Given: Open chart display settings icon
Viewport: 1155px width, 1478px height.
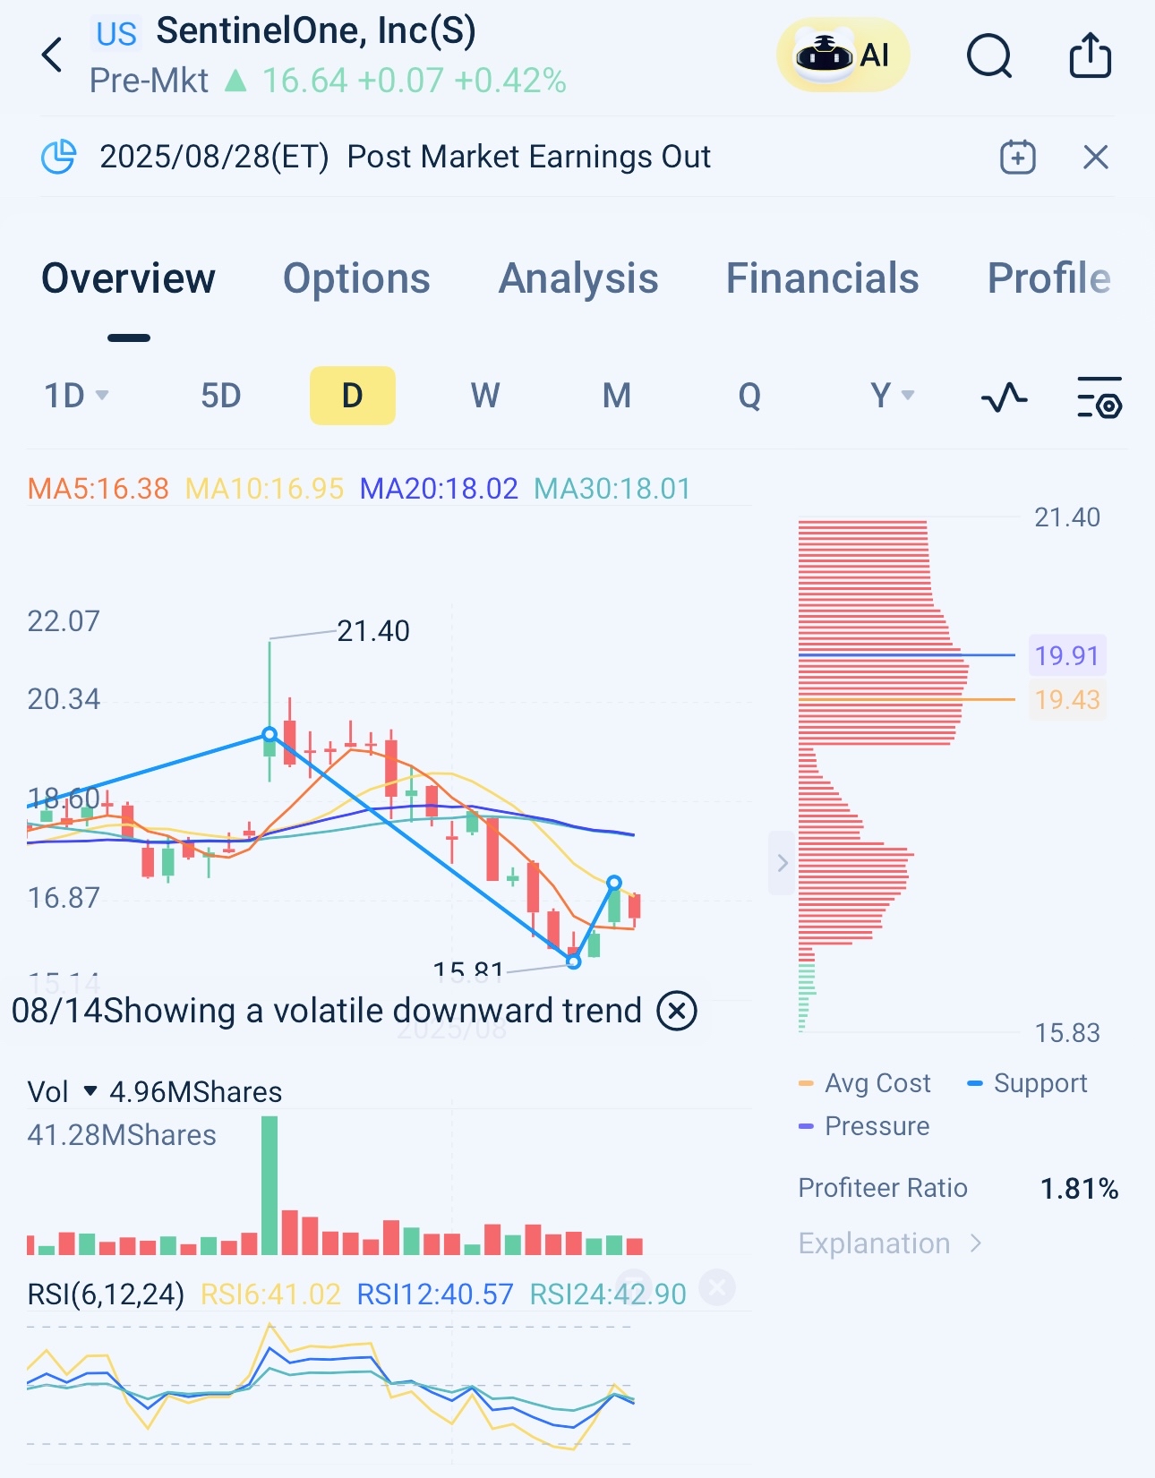Looking at the screenshot, I should pos(1099,397).
